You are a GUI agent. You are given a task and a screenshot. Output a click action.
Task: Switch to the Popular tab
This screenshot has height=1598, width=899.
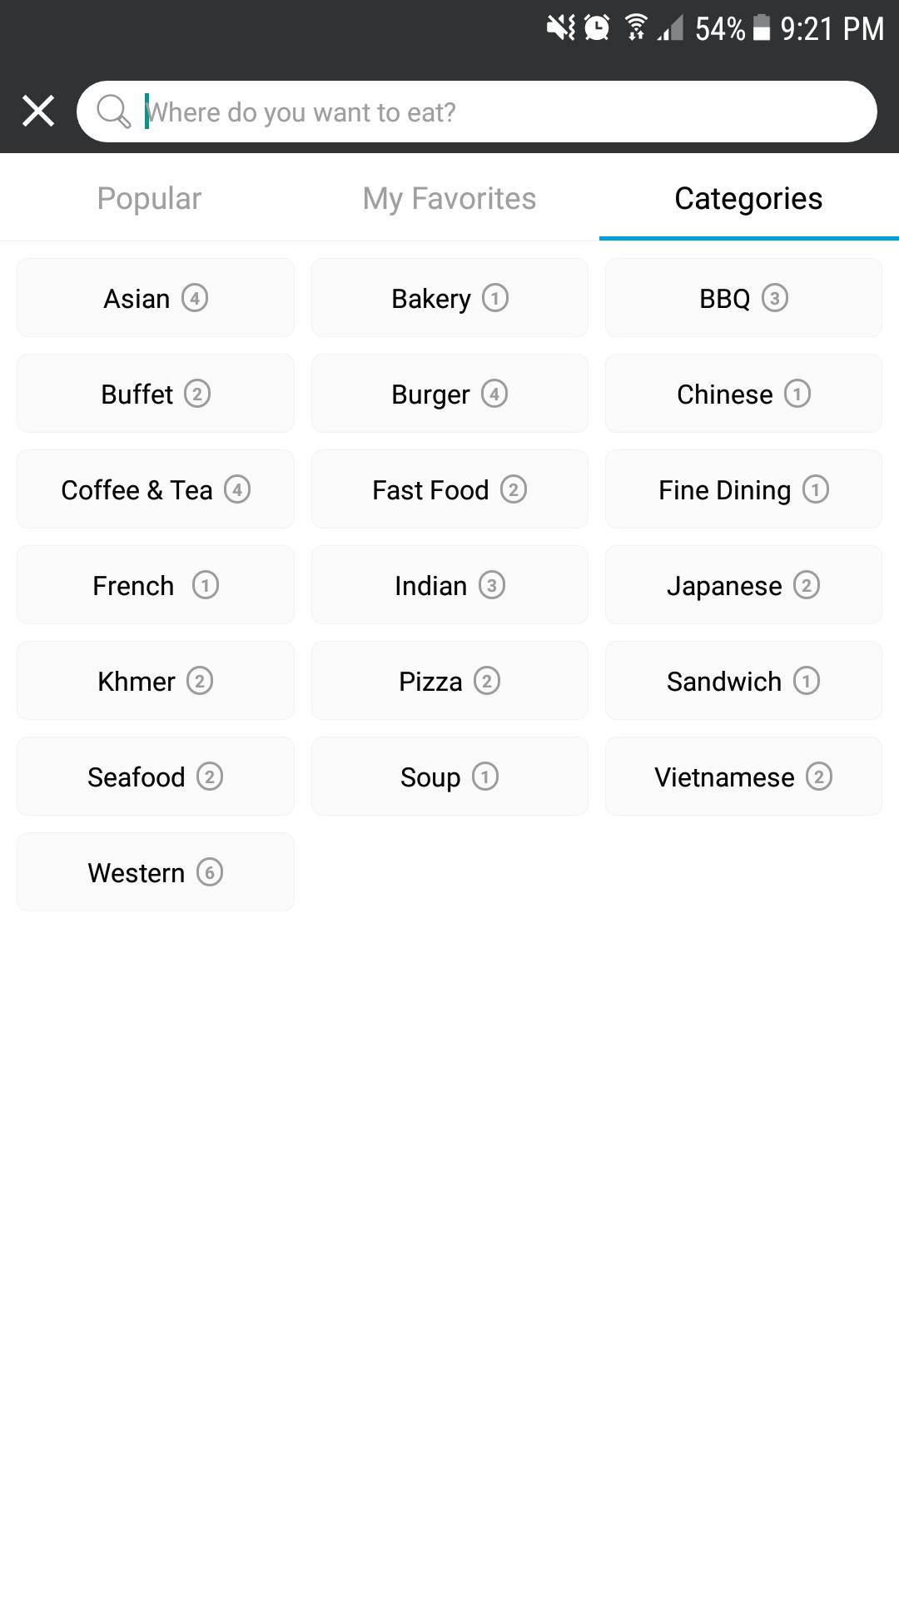coord(150,199)
